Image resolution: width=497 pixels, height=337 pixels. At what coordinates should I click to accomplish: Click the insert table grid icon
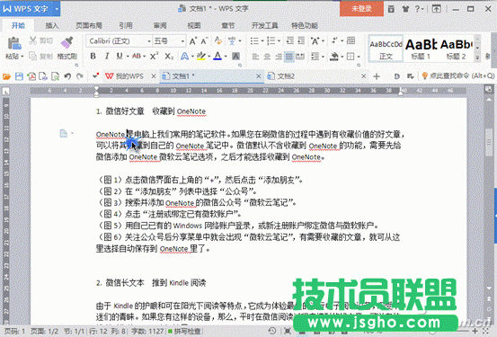(x=351, y=40)
